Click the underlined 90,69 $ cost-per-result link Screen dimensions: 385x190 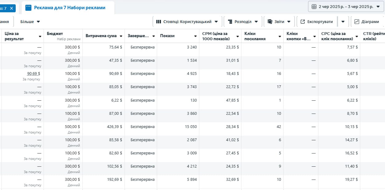pos(34,74)
